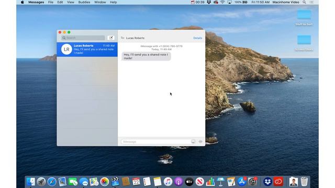Click the compose new message icon
The image size is (335, 188).
tap(111, 38)
